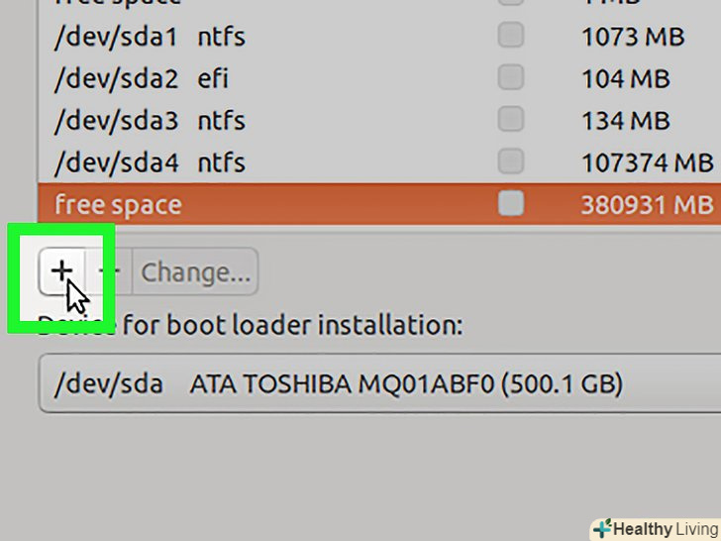Toggle format checkbox in free space row
Screen dimensions: 721x541
pyautogui.click(x=510, y=203)
